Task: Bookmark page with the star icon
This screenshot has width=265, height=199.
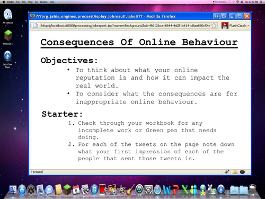Action: [214, 25]
